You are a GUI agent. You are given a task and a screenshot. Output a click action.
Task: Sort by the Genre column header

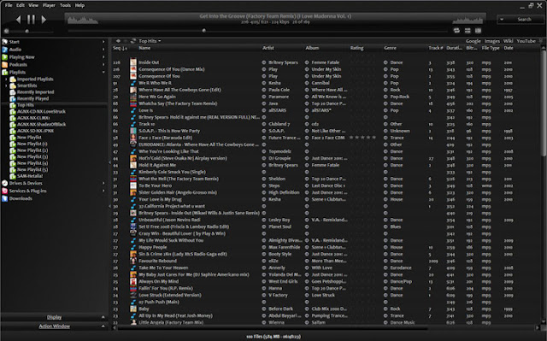[390, 48]
